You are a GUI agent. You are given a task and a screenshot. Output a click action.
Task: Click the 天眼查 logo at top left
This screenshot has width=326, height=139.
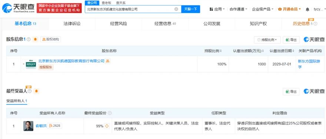pos(18,8)
